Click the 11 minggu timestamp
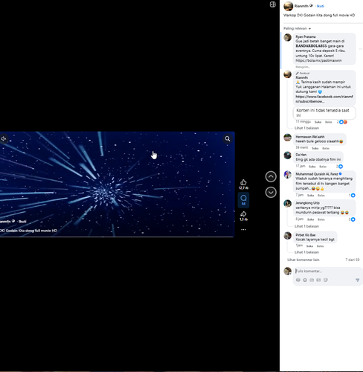Image resolution: width=363 pixels, height=372 pixels. tap(303, 121)
